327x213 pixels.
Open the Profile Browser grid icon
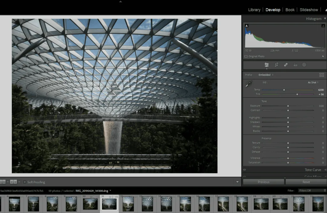coord(322,75)
